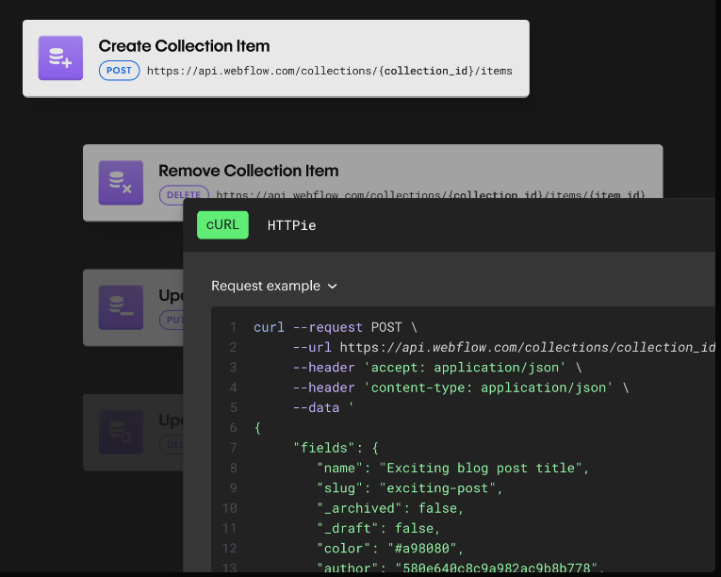The image size is (721, 577).
Task: Click the '--url https://api.webflow.com' code line
Action: tap(503, 347)
